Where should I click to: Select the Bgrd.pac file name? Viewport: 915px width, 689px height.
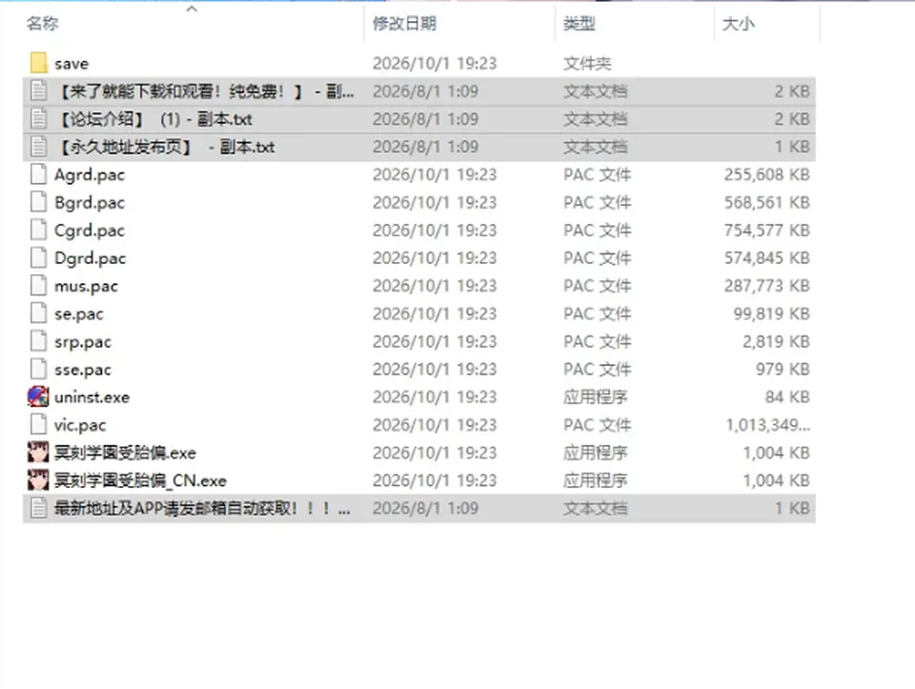[x=90, y=203]
